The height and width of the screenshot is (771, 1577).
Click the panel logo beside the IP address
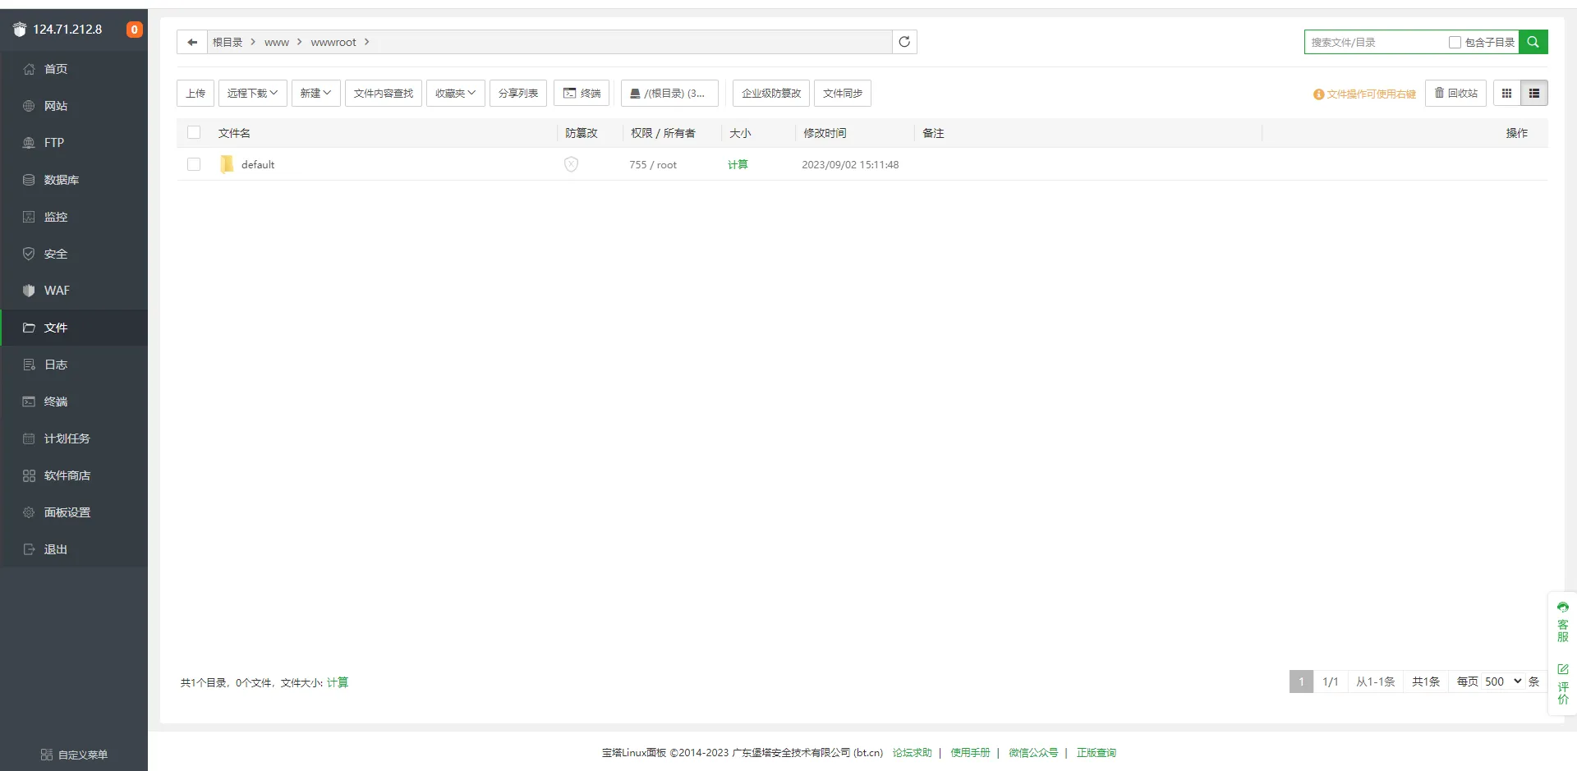tap(20, 30)
